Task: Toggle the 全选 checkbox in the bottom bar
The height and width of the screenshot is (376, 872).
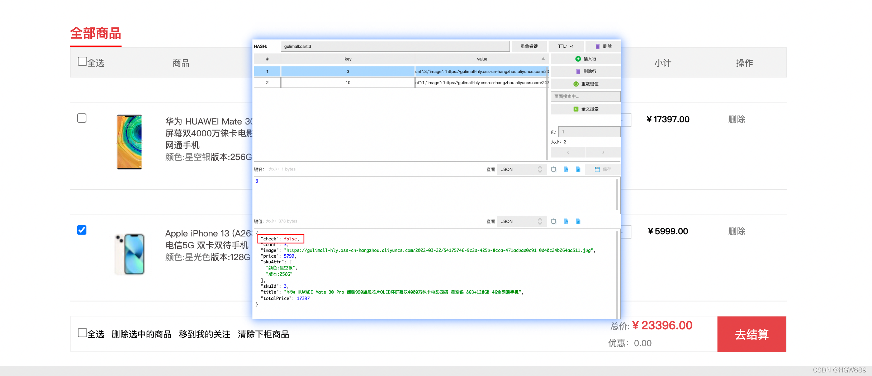Action: [x=82, y=333]
